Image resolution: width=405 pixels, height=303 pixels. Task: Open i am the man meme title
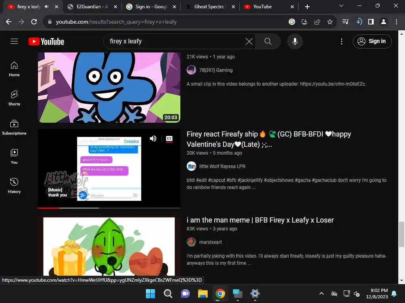pyautogui.click(x=260, y=220)
